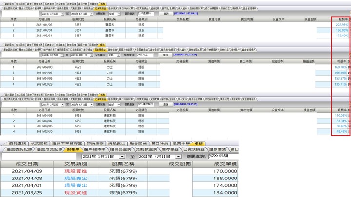Expand start date dropdown in 4923 力士 panel
Image resolution: width=351 pixels, height=197 pixels.
pos(62,55)
